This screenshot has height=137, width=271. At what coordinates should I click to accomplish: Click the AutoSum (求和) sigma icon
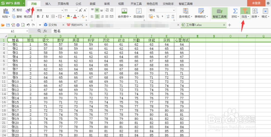pyautogui.click(x=235, y=11)
